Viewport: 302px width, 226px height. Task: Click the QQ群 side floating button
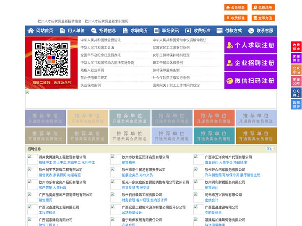click(x=296, y=93)
